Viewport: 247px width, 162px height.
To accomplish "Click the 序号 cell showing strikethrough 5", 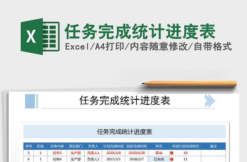I will tap(28, 153).
